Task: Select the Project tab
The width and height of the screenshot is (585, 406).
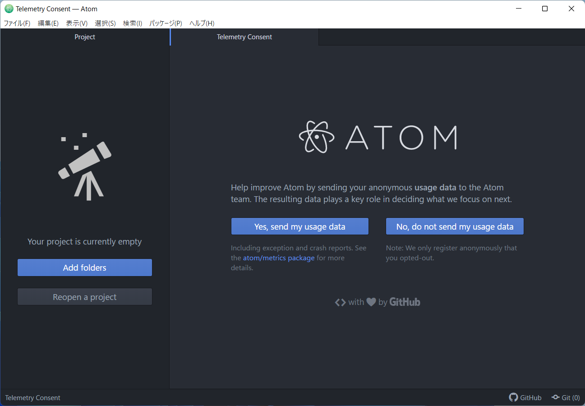Action: coord(85,37)
